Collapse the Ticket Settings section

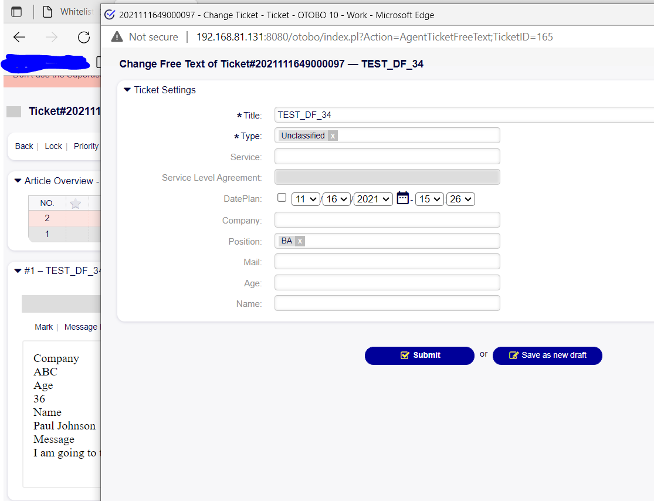coord(127,90)
